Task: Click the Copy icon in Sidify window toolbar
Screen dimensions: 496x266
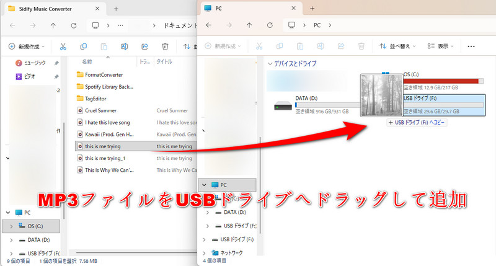Action: click(84, 47)
